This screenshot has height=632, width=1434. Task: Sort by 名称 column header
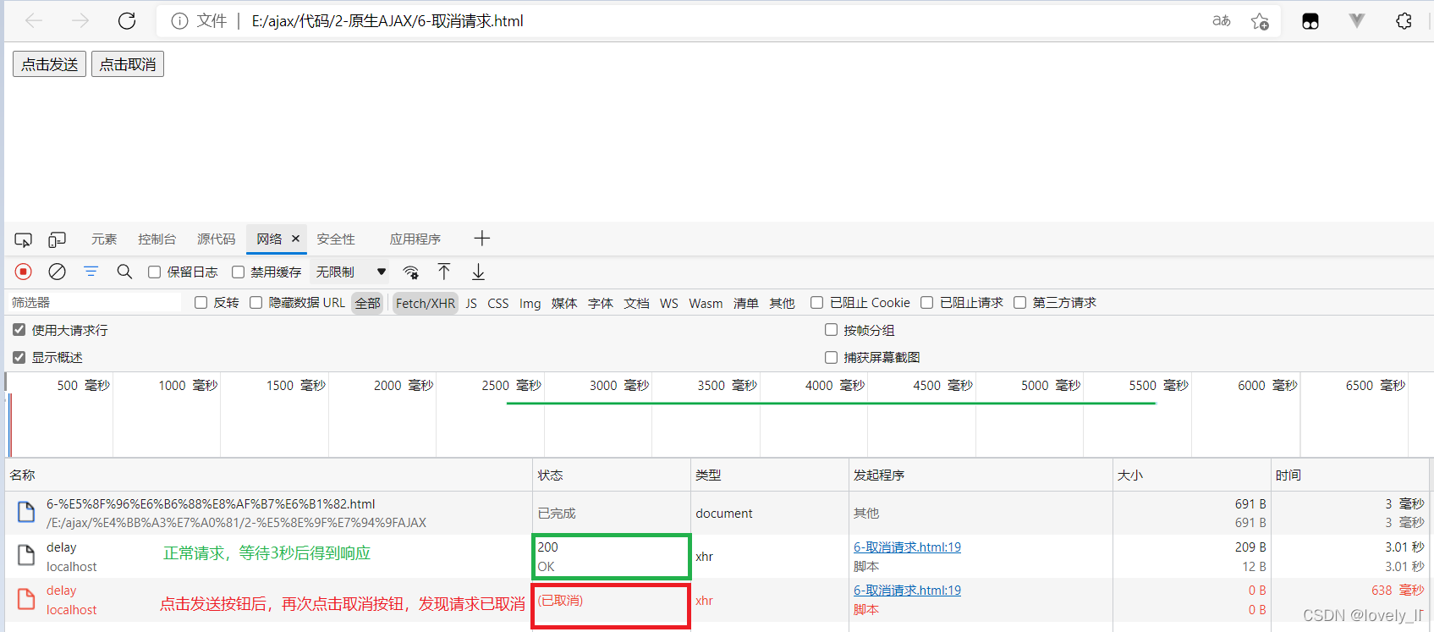tap(269, 475)
